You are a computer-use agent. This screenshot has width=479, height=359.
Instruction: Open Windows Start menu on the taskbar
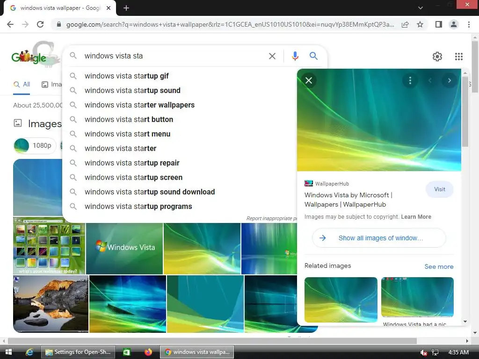pyautogui.click(x=8, y=352)
